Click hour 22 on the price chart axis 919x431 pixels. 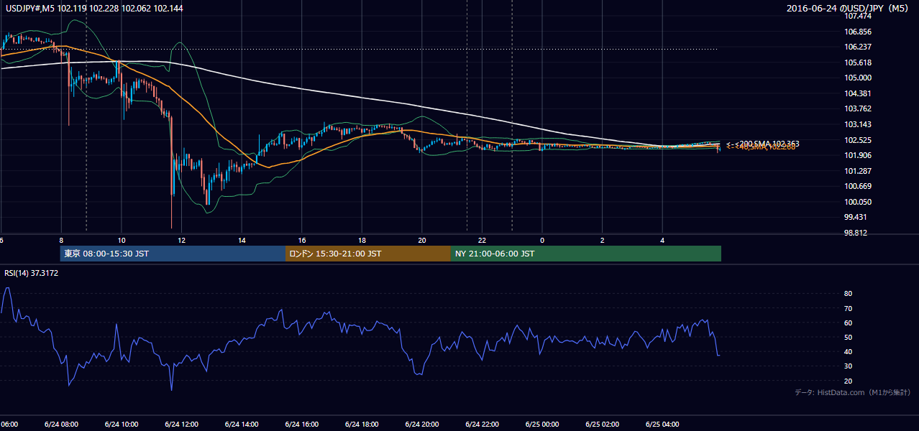pos(482,240)
